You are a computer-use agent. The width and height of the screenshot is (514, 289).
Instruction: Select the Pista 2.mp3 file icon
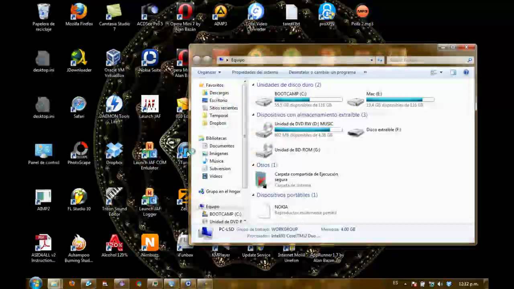[x=362, y=15]
